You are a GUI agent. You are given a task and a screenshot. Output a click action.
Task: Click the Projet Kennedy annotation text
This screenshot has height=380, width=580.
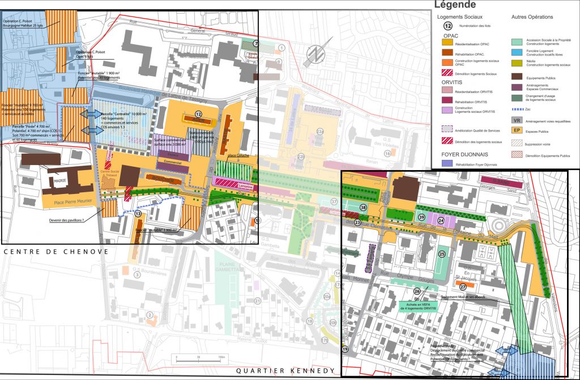(457, 353)
